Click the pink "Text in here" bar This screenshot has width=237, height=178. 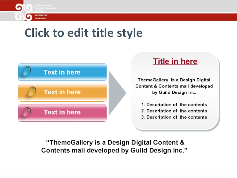62,113
